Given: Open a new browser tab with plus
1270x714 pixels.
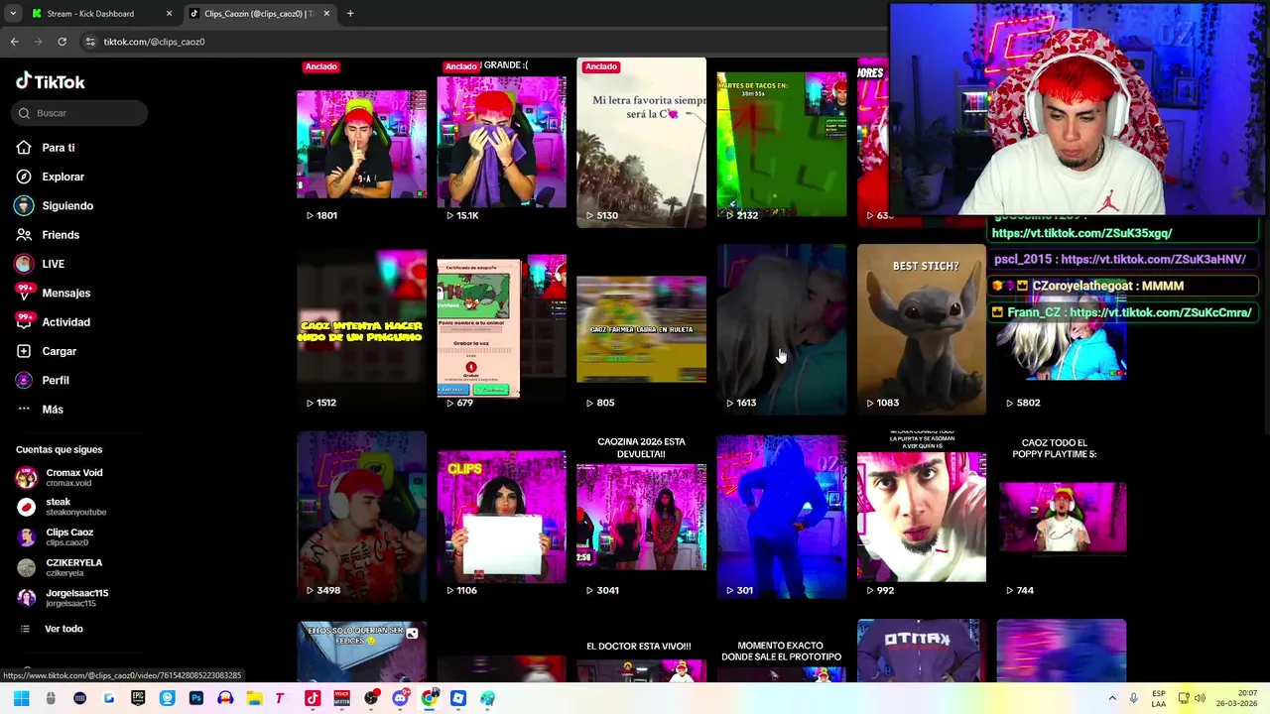Looking at the screenshot, I should point(350,14).
